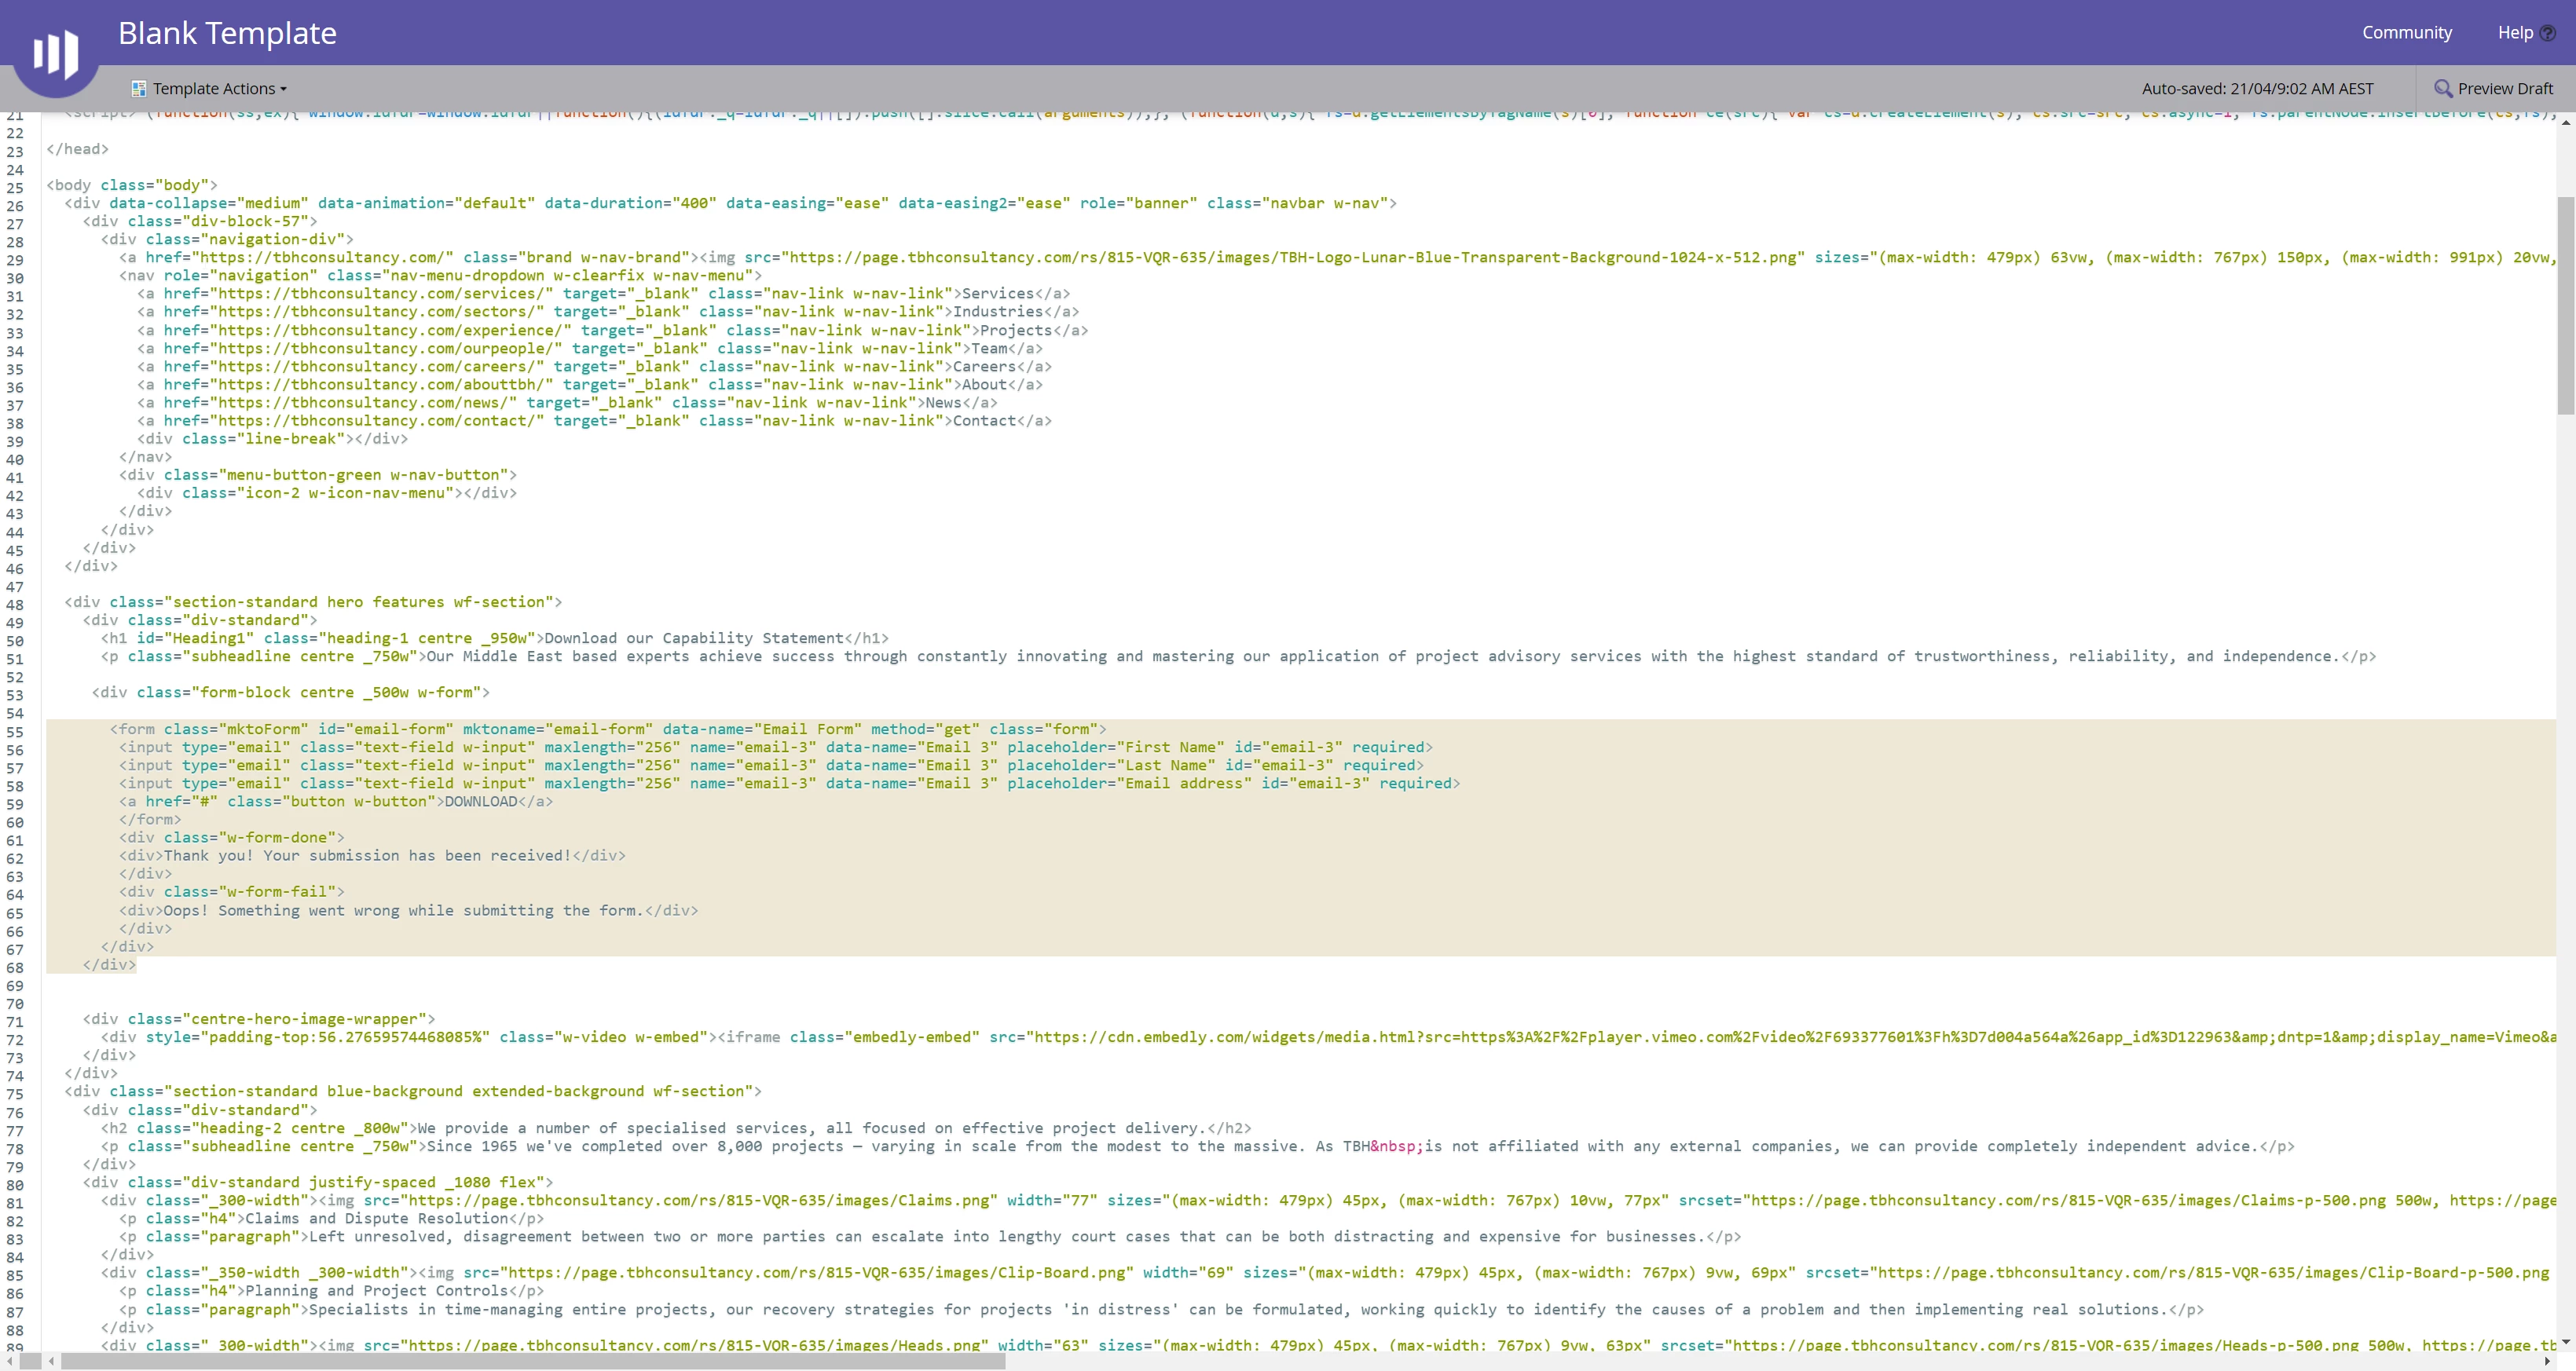Click the Blank Template title
2576x1371 pixels.
tap(227, 33)
